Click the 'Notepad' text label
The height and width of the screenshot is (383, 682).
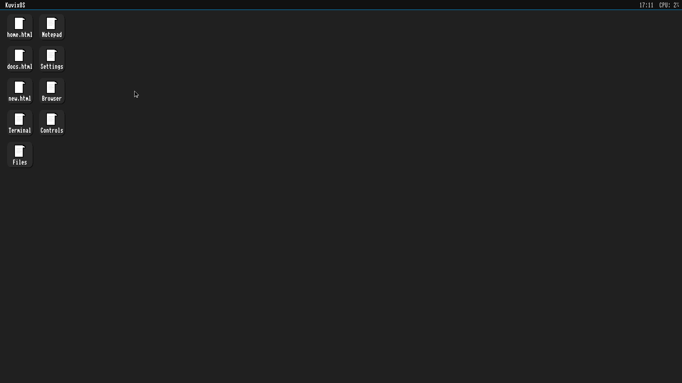52,35
